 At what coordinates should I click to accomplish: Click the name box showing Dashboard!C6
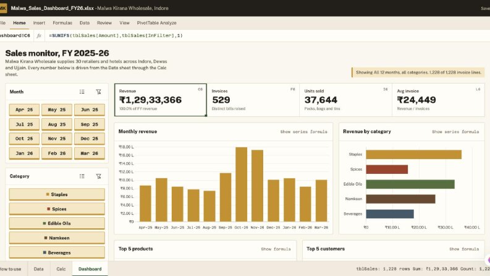[x=15, y=35]
